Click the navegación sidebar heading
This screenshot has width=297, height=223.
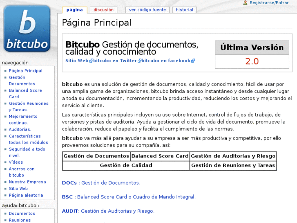pyautogui.click(x=15, y=63)
